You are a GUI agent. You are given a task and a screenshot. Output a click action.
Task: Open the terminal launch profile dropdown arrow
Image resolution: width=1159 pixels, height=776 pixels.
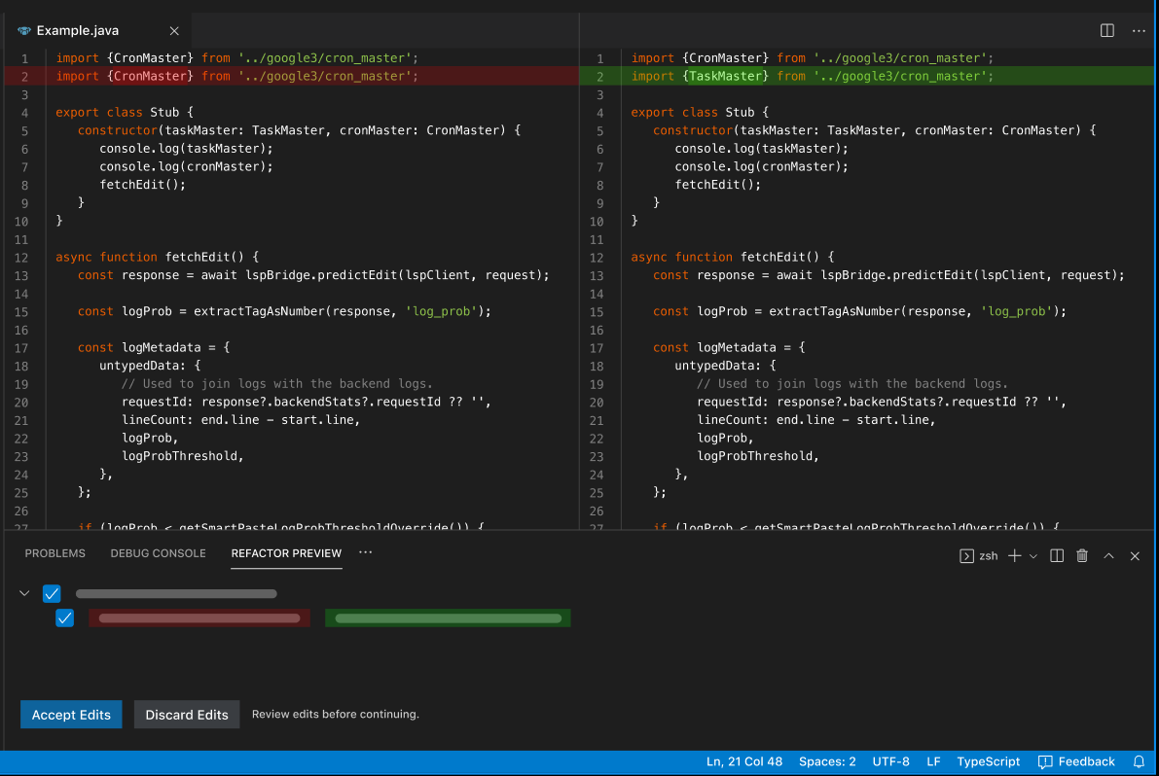tap(1033, 555)
